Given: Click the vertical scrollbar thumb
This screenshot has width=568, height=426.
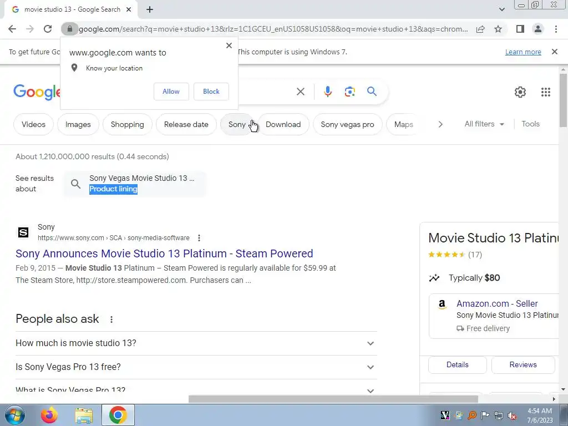Looking at the screenshot, I should tap(563, 100).
